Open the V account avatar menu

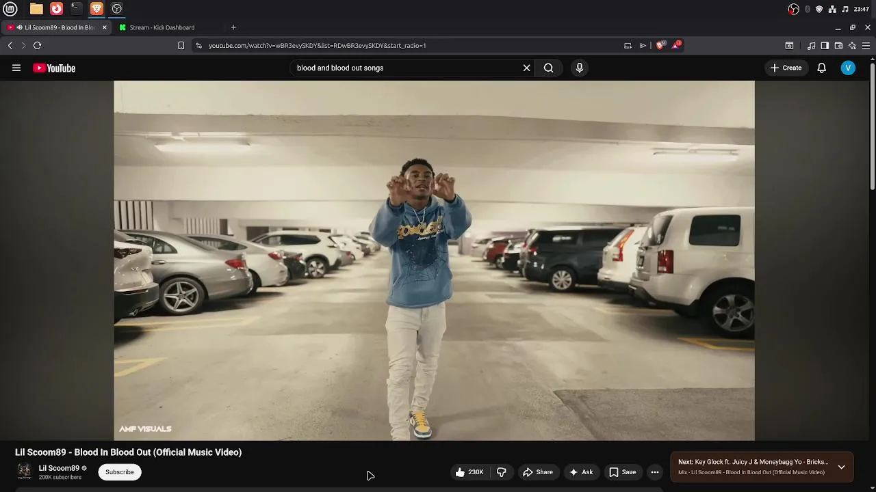tap(848, 68)
